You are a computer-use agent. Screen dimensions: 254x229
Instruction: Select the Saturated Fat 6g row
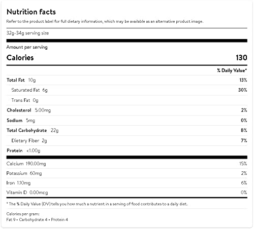tap(127, 90)
